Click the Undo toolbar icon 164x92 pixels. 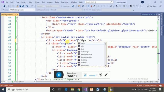pyautogui.click(x=27, y=6)
